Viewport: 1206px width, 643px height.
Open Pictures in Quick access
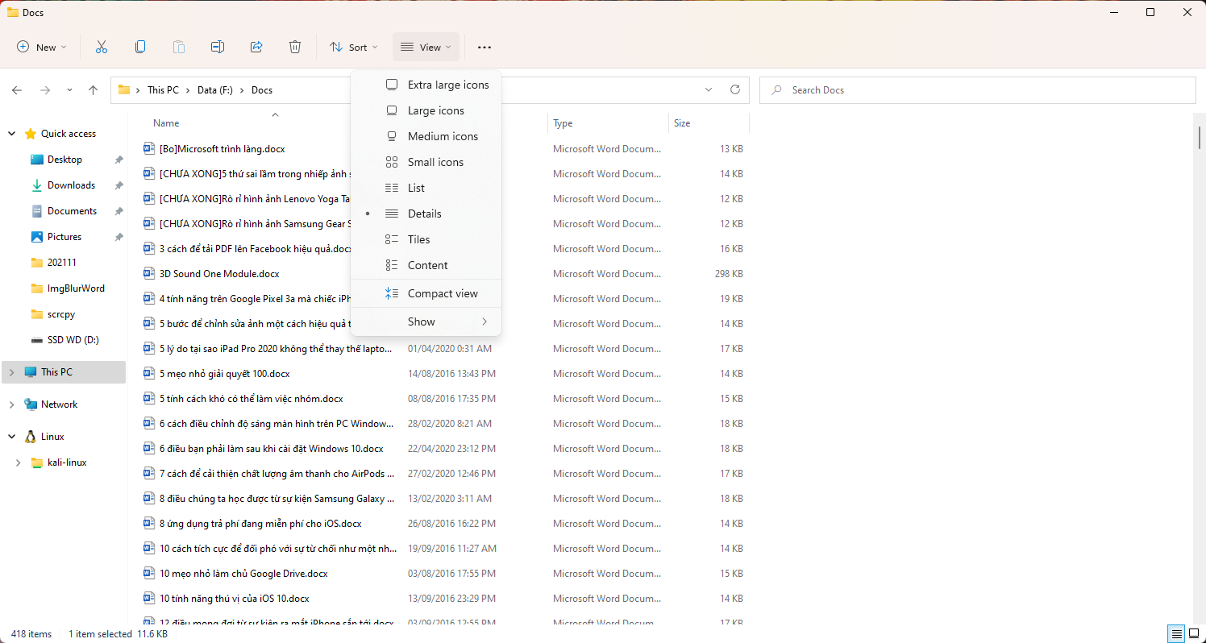pyautogui.click(x=64, y=237)
